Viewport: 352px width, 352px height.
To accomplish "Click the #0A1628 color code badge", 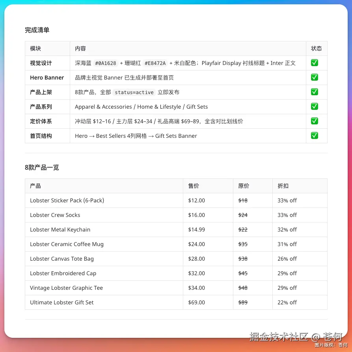I will (x=105, y=63).
